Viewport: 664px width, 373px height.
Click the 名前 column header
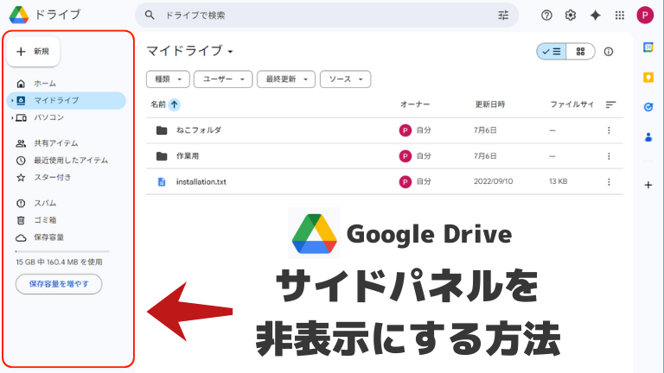[158, 104]
